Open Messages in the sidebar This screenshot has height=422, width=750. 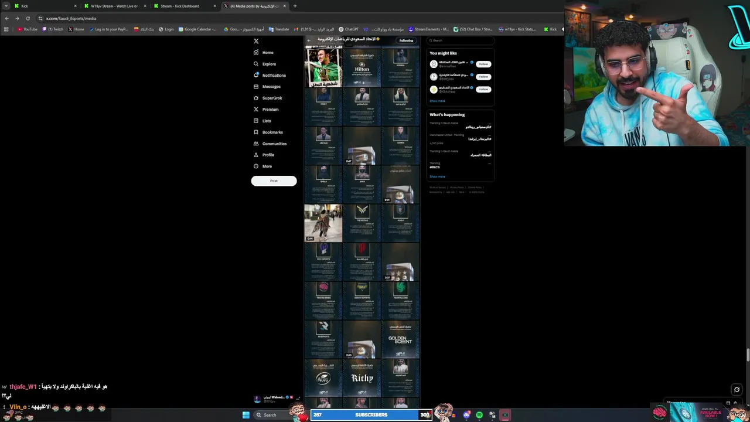click(x=267, y=87)
